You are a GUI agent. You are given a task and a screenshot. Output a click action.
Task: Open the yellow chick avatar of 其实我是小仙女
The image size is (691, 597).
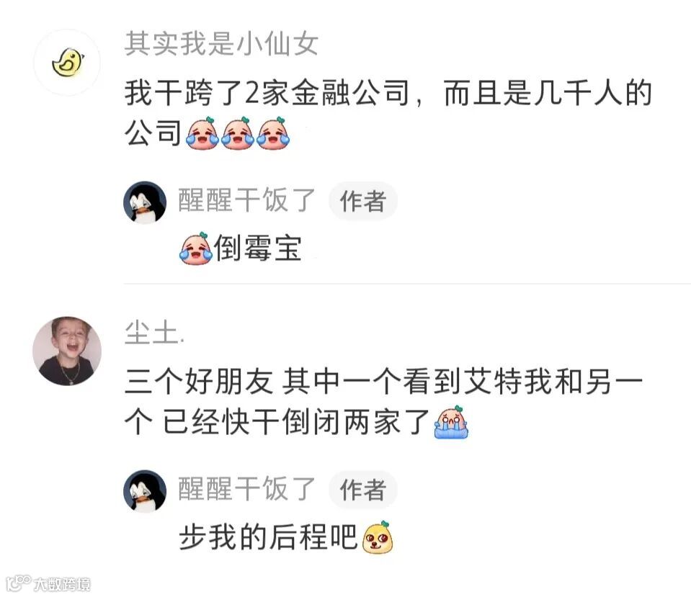click(x=67, y=63)
